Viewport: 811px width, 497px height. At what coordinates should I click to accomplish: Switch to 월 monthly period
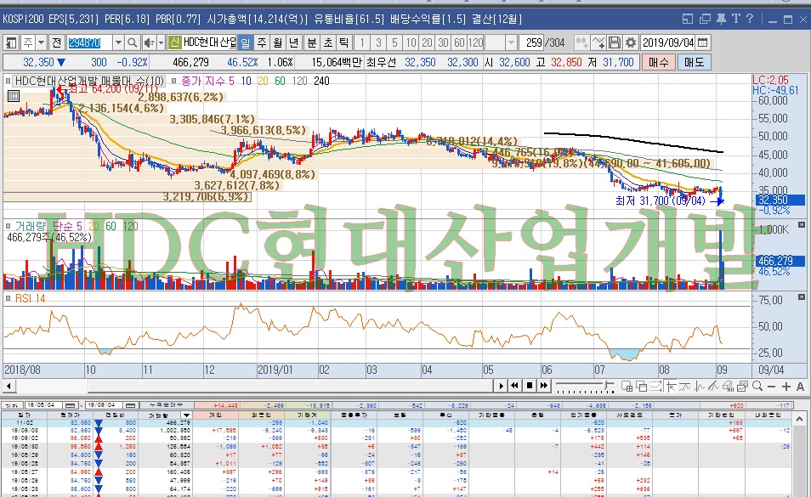coord(278,42)
